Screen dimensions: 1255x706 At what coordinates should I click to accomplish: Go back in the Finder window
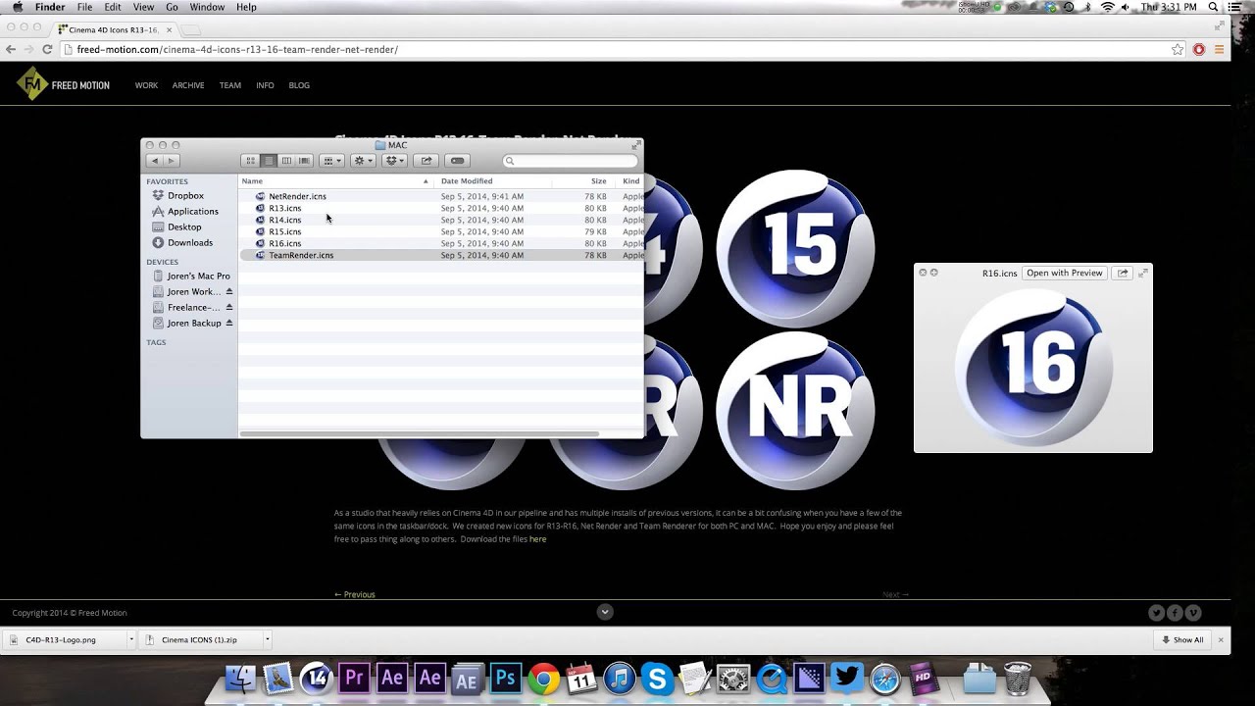pyautogui.click(x=154, y=161)
